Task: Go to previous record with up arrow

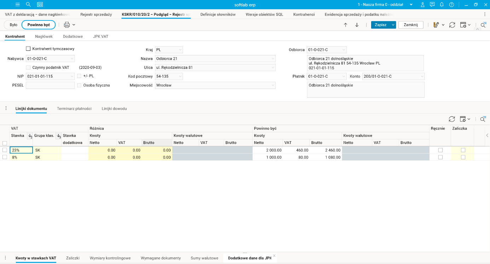Action: 346,25
